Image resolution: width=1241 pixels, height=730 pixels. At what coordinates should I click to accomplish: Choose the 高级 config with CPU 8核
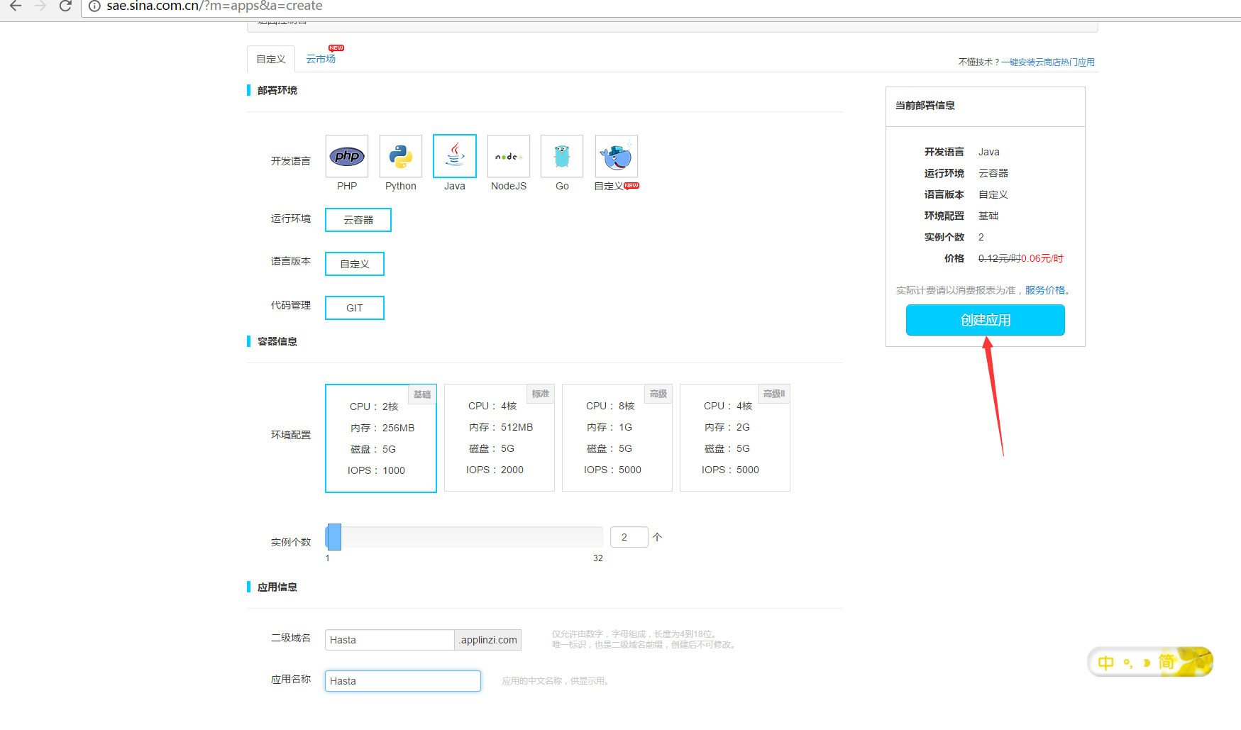click(x=617, y=438)
